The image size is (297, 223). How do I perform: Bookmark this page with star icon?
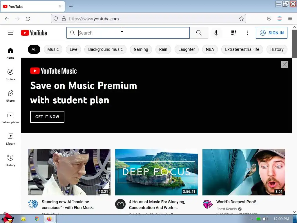coord(241,19)
